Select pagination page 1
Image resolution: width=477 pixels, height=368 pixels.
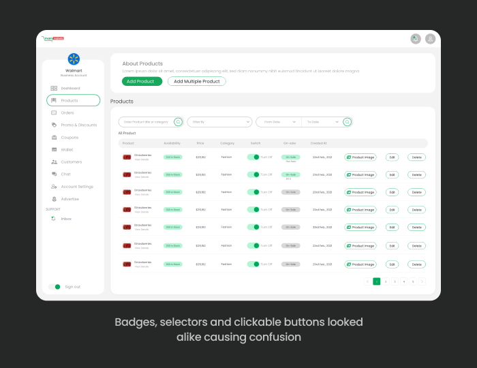coord(377,281)
